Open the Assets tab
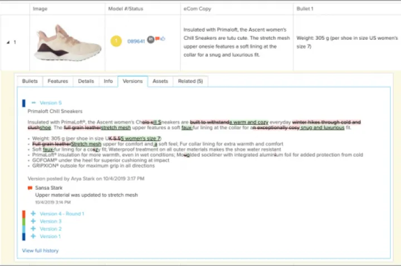The width and height of the screenshot is (401, 266). pyautogui.click(x=160, y=81)
